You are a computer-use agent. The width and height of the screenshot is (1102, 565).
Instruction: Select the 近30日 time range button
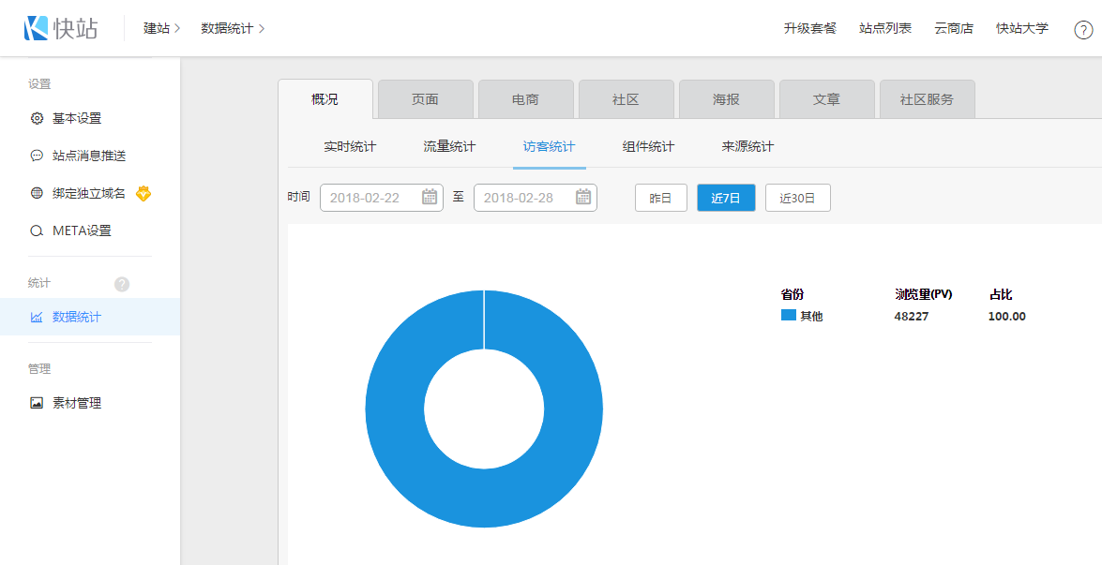(797, 198)
